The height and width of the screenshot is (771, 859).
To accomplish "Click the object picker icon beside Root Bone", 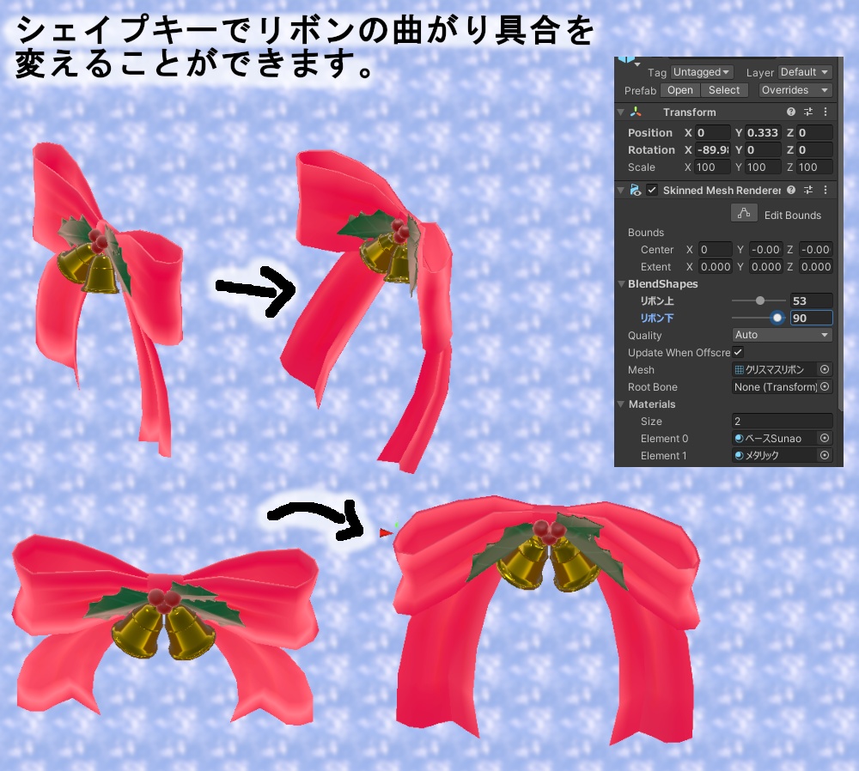I will (824, 386).
